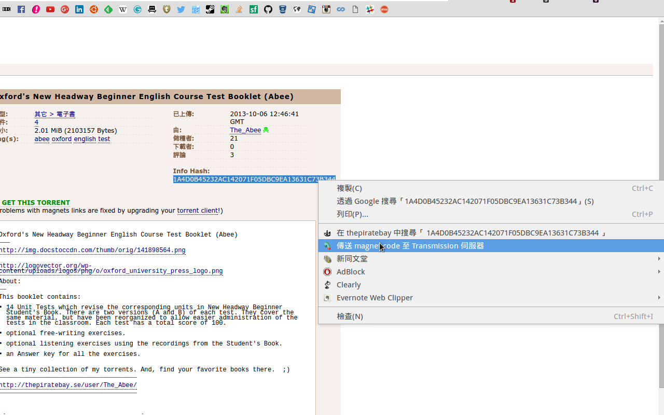Click the GET THIS TORRENT link

pos(36,202)
